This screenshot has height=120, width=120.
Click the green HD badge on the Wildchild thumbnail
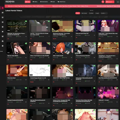tap(26, 21)
